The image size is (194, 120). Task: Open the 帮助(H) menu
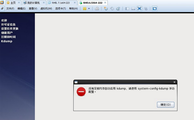click(73, 8)
